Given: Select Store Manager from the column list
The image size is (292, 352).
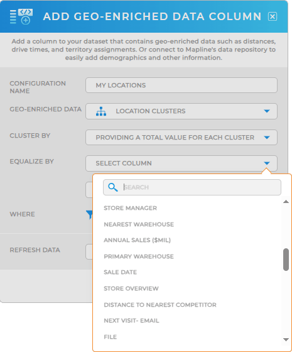Looking at the screenshot, I should pyautogui.click(x=131, y=208).
